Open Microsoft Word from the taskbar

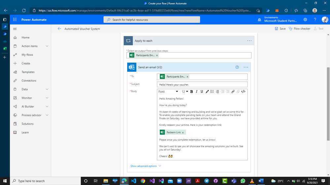tap(261, 181)
